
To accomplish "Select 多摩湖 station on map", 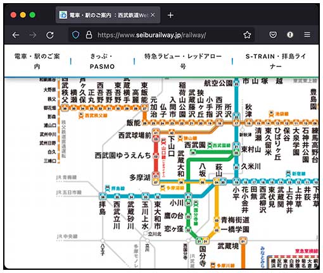I will click(140, 178).
